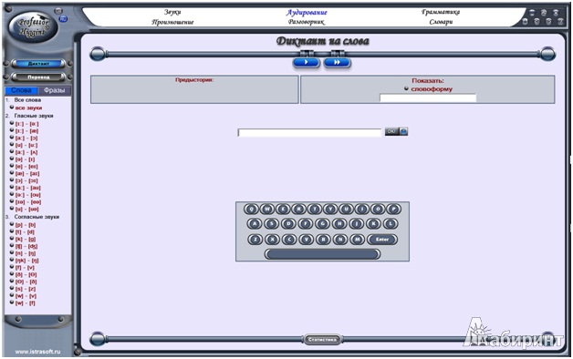The height and width of the screenshot is (359, 573).
Task: Click the blue round icon beside OK
Action: click(403, 131)
